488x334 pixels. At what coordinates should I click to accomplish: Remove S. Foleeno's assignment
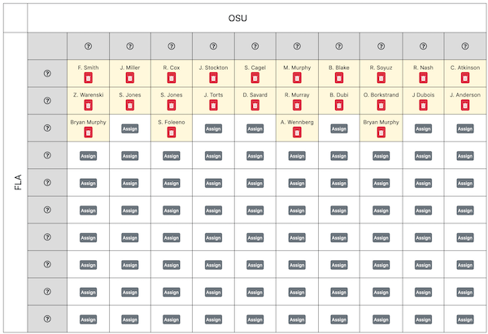[x=172, y=132]
